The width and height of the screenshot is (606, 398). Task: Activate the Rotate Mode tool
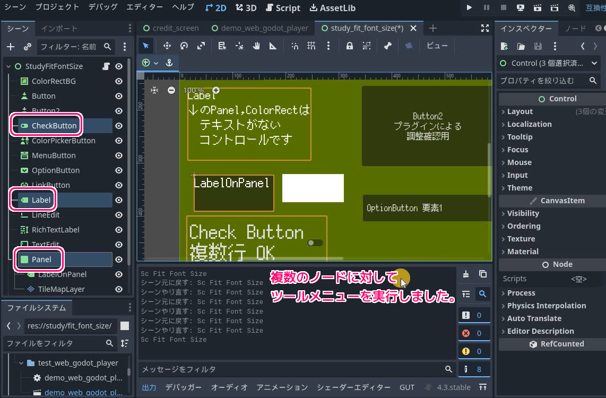point(184,46)
